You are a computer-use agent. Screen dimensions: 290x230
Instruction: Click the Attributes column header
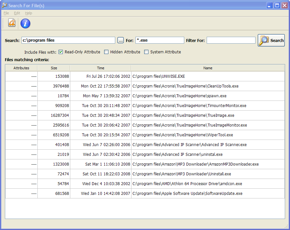(x=21, y=68)
